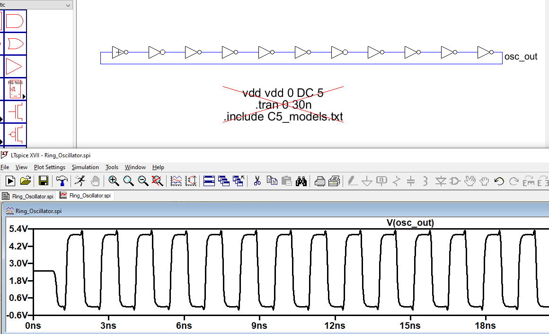
Task: Click the Capacitor icon
Action: 411,181
